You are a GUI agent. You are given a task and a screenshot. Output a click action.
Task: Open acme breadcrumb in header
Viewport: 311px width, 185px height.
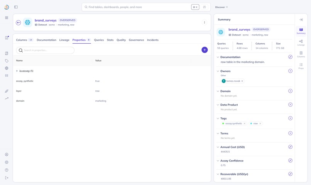coord(52,25)
